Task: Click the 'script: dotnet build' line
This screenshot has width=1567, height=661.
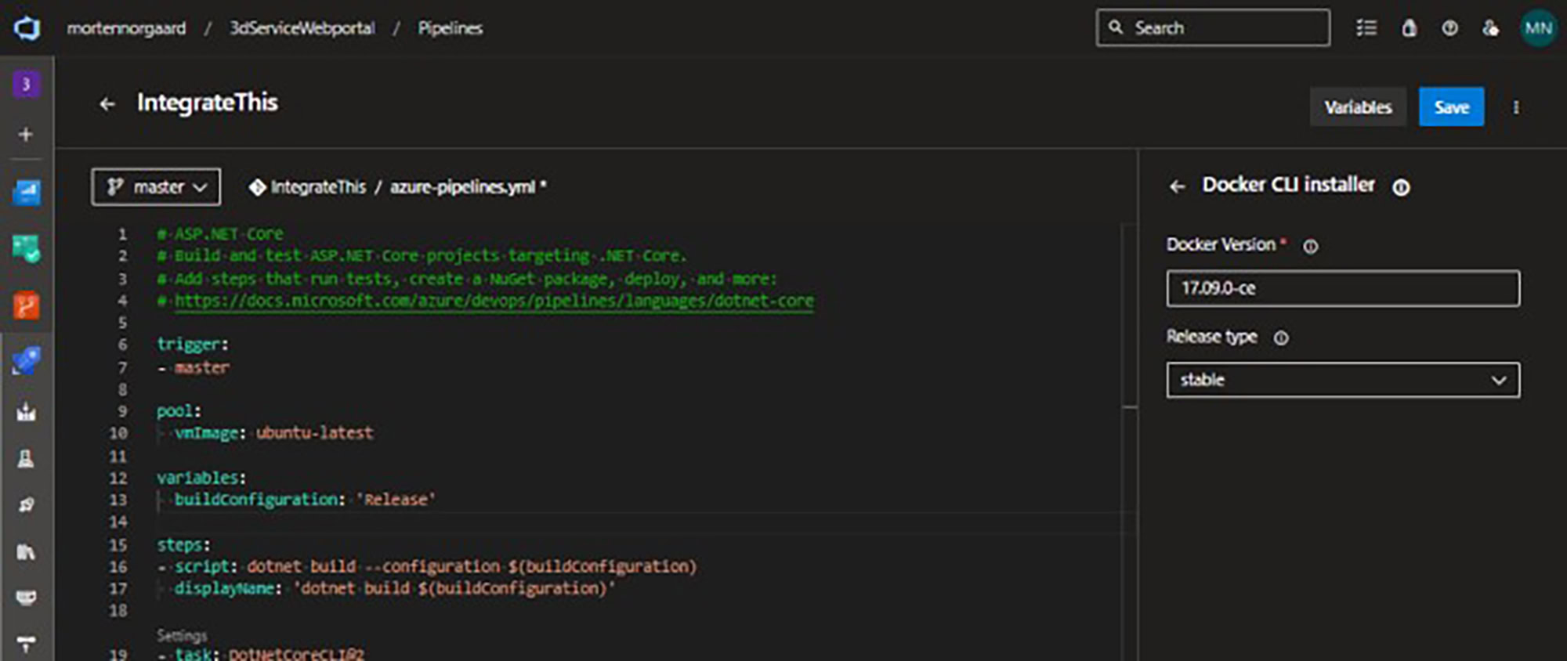Action: click(427, 566)
